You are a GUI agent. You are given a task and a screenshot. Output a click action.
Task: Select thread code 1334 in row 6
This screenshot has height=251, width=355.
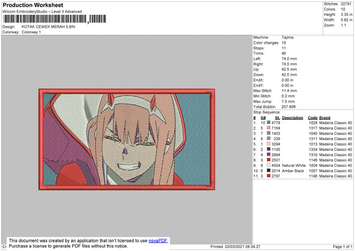point(313,150)
